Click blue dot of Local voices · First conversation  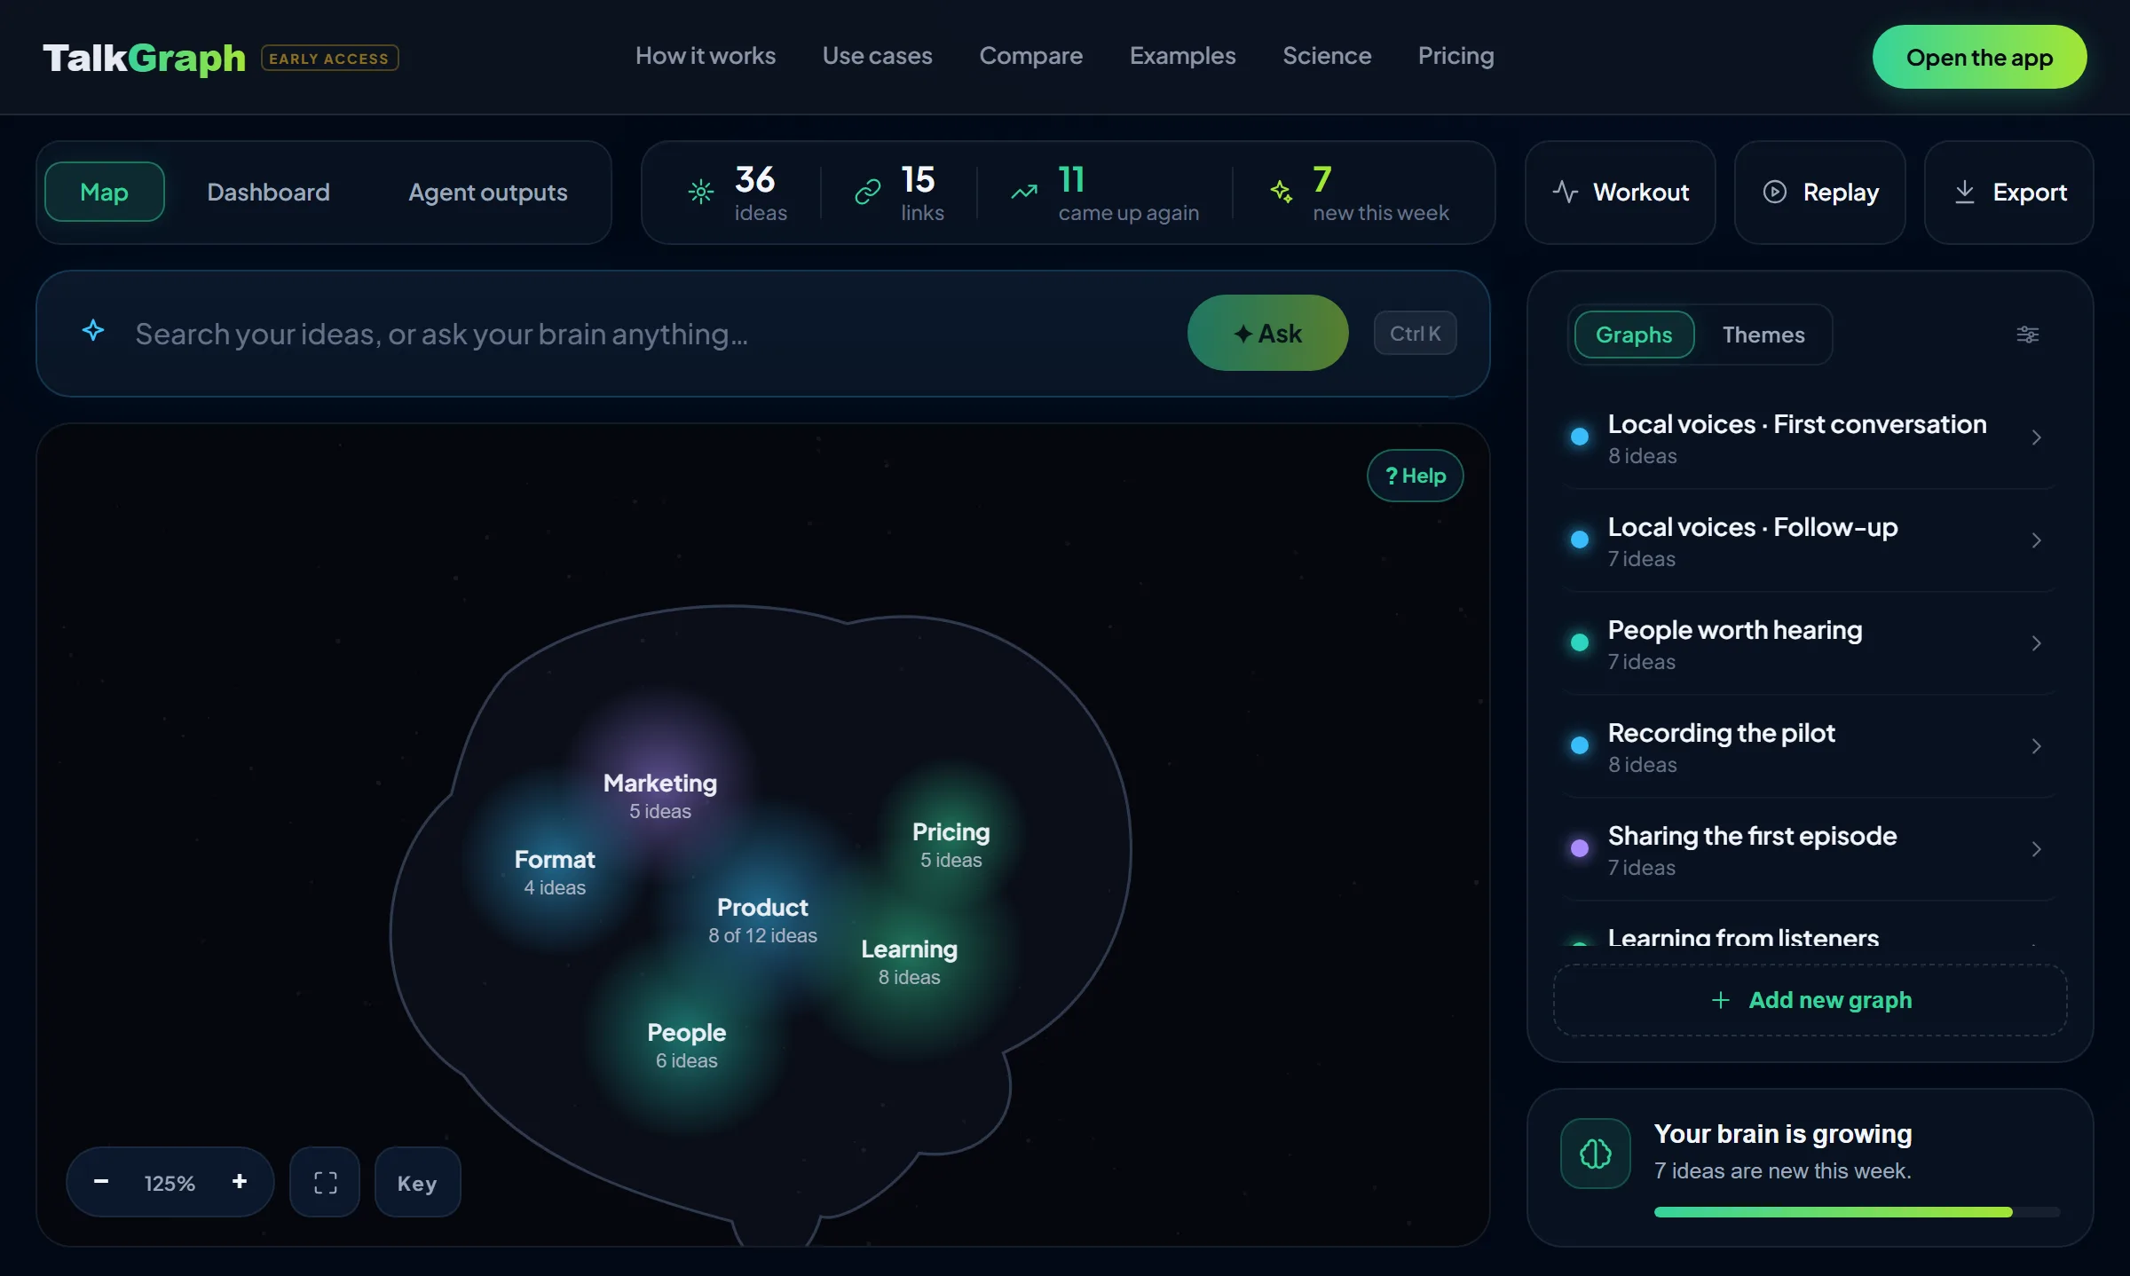(1580, 437)
